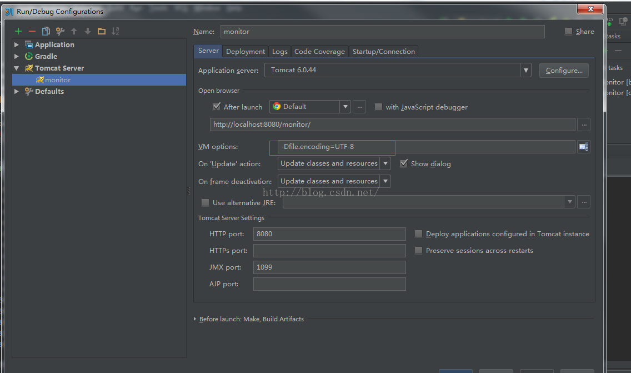Enable the Share checkbox
Viewport: 631px width, 373px height.
[568, 32]
